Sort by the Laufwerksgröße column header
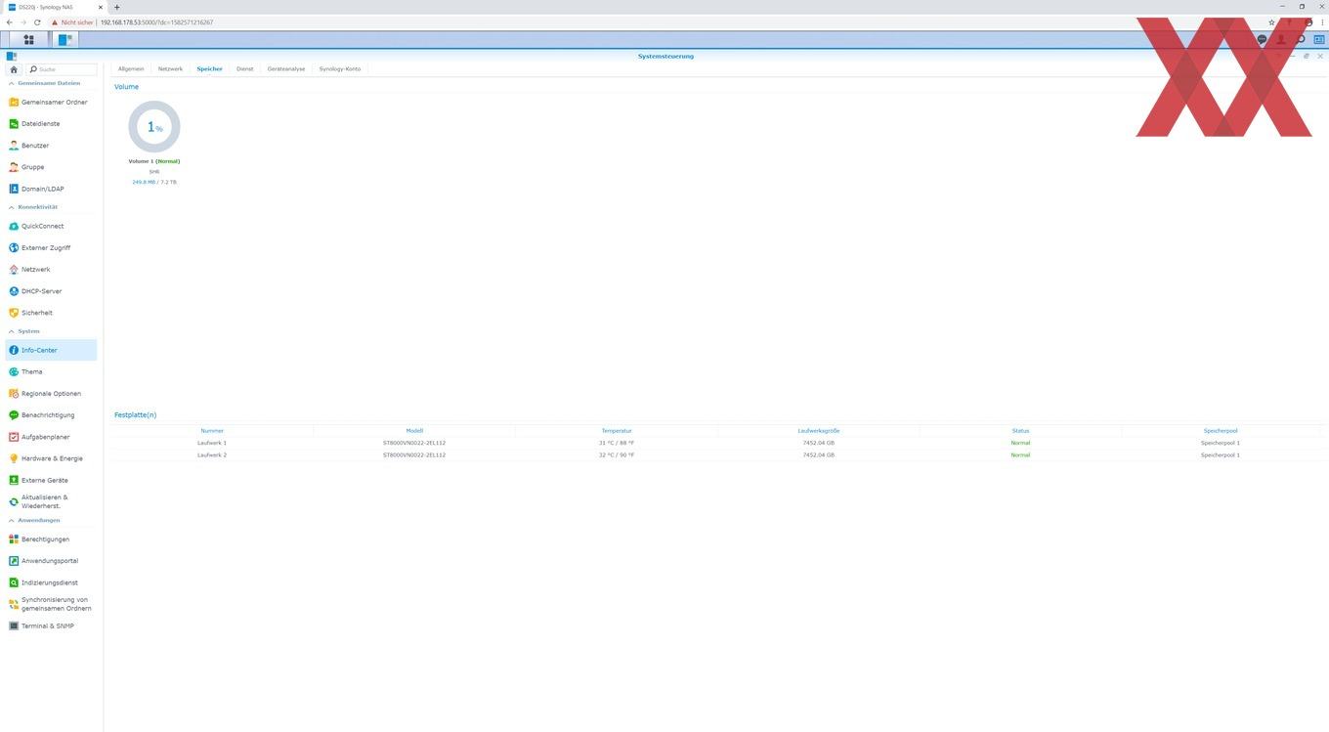1329x732 pixels. [x=819, y=431]
